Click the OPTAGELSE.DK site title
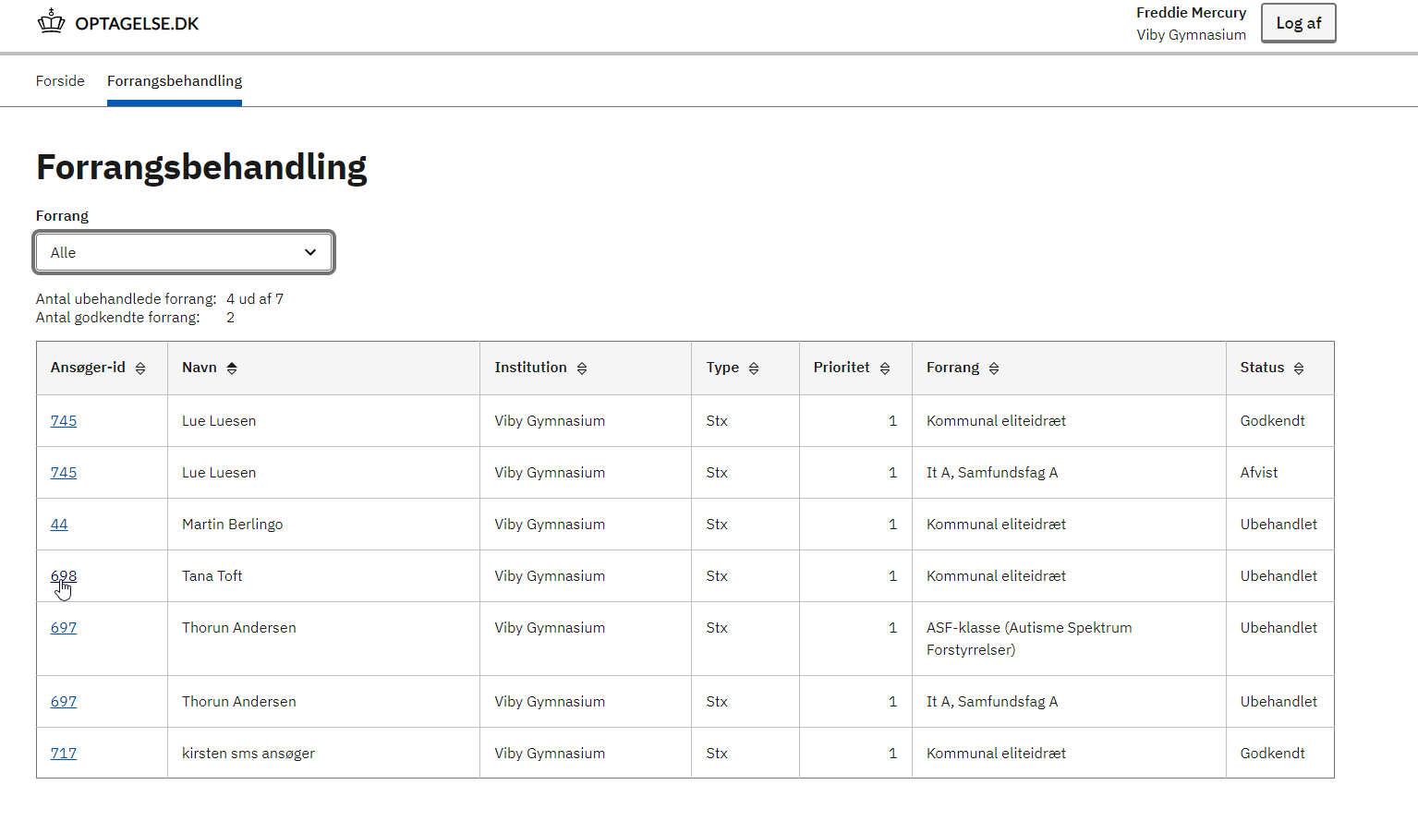 pyautogui.click(x=137, y=23)
